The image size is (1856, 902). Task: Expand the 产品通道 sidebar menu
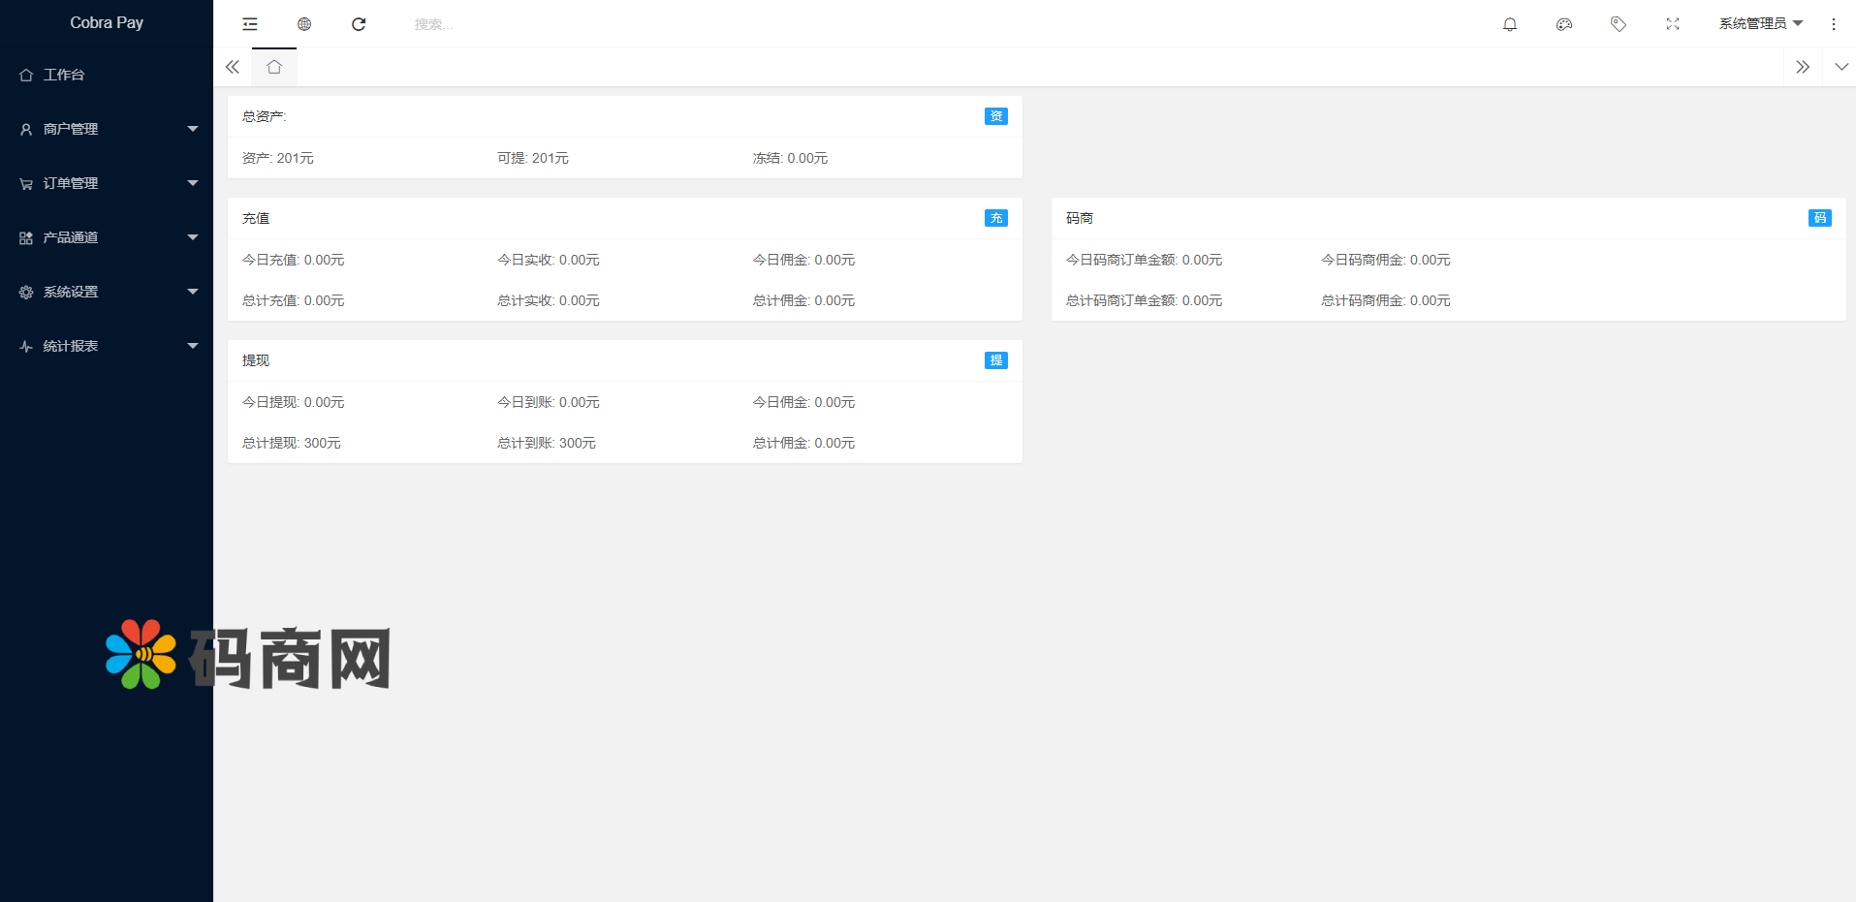click(x=107, y=237)
